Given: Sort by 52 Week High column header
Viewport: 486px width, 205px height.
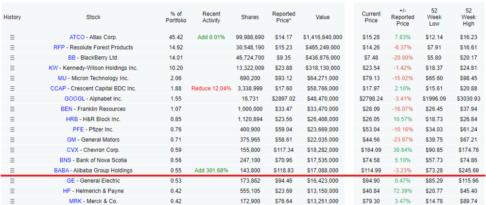Looking at the screenshot, I should tap(469, 17).
